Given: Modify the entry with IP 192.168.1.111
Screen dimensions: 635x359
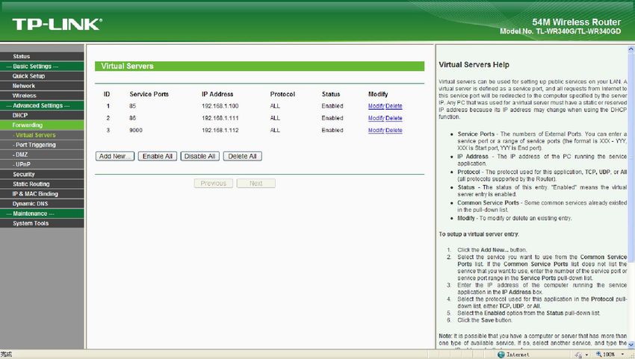Looking at the screenshot, I should [376, 118].
